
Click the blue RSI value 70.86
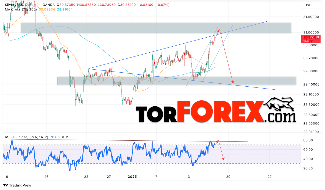click(55, 137)
